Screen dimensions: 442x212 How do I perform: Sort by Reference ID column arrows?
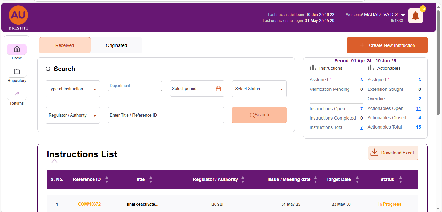pyautogui.click(x=107, y=180)
